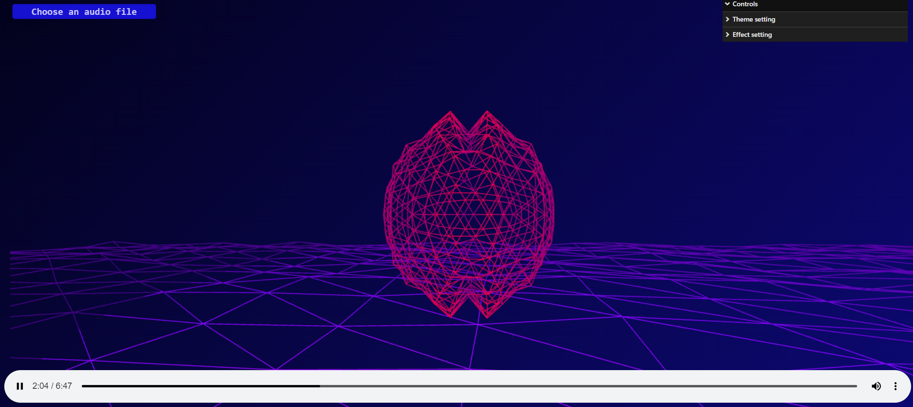
Task: Seek to the start of the audio timeline
Action: tap(83, 386)
